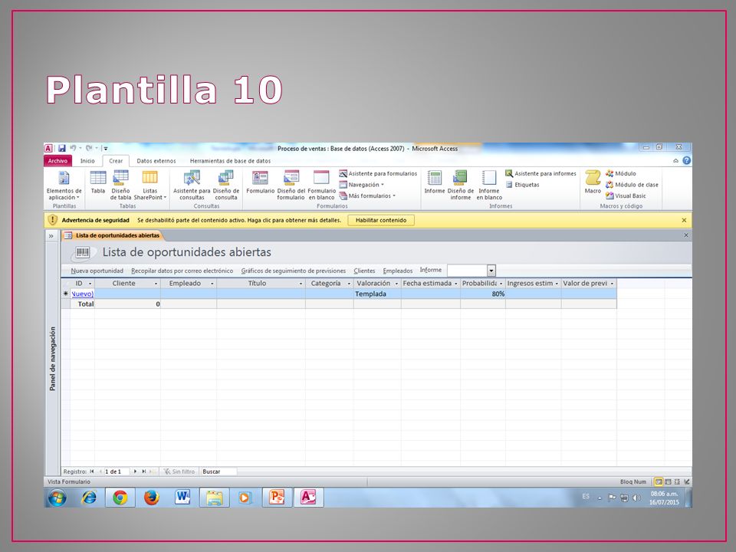Open the Título column filter arrow
Viewport: 736px width, 552px height.
coord(301,284)
